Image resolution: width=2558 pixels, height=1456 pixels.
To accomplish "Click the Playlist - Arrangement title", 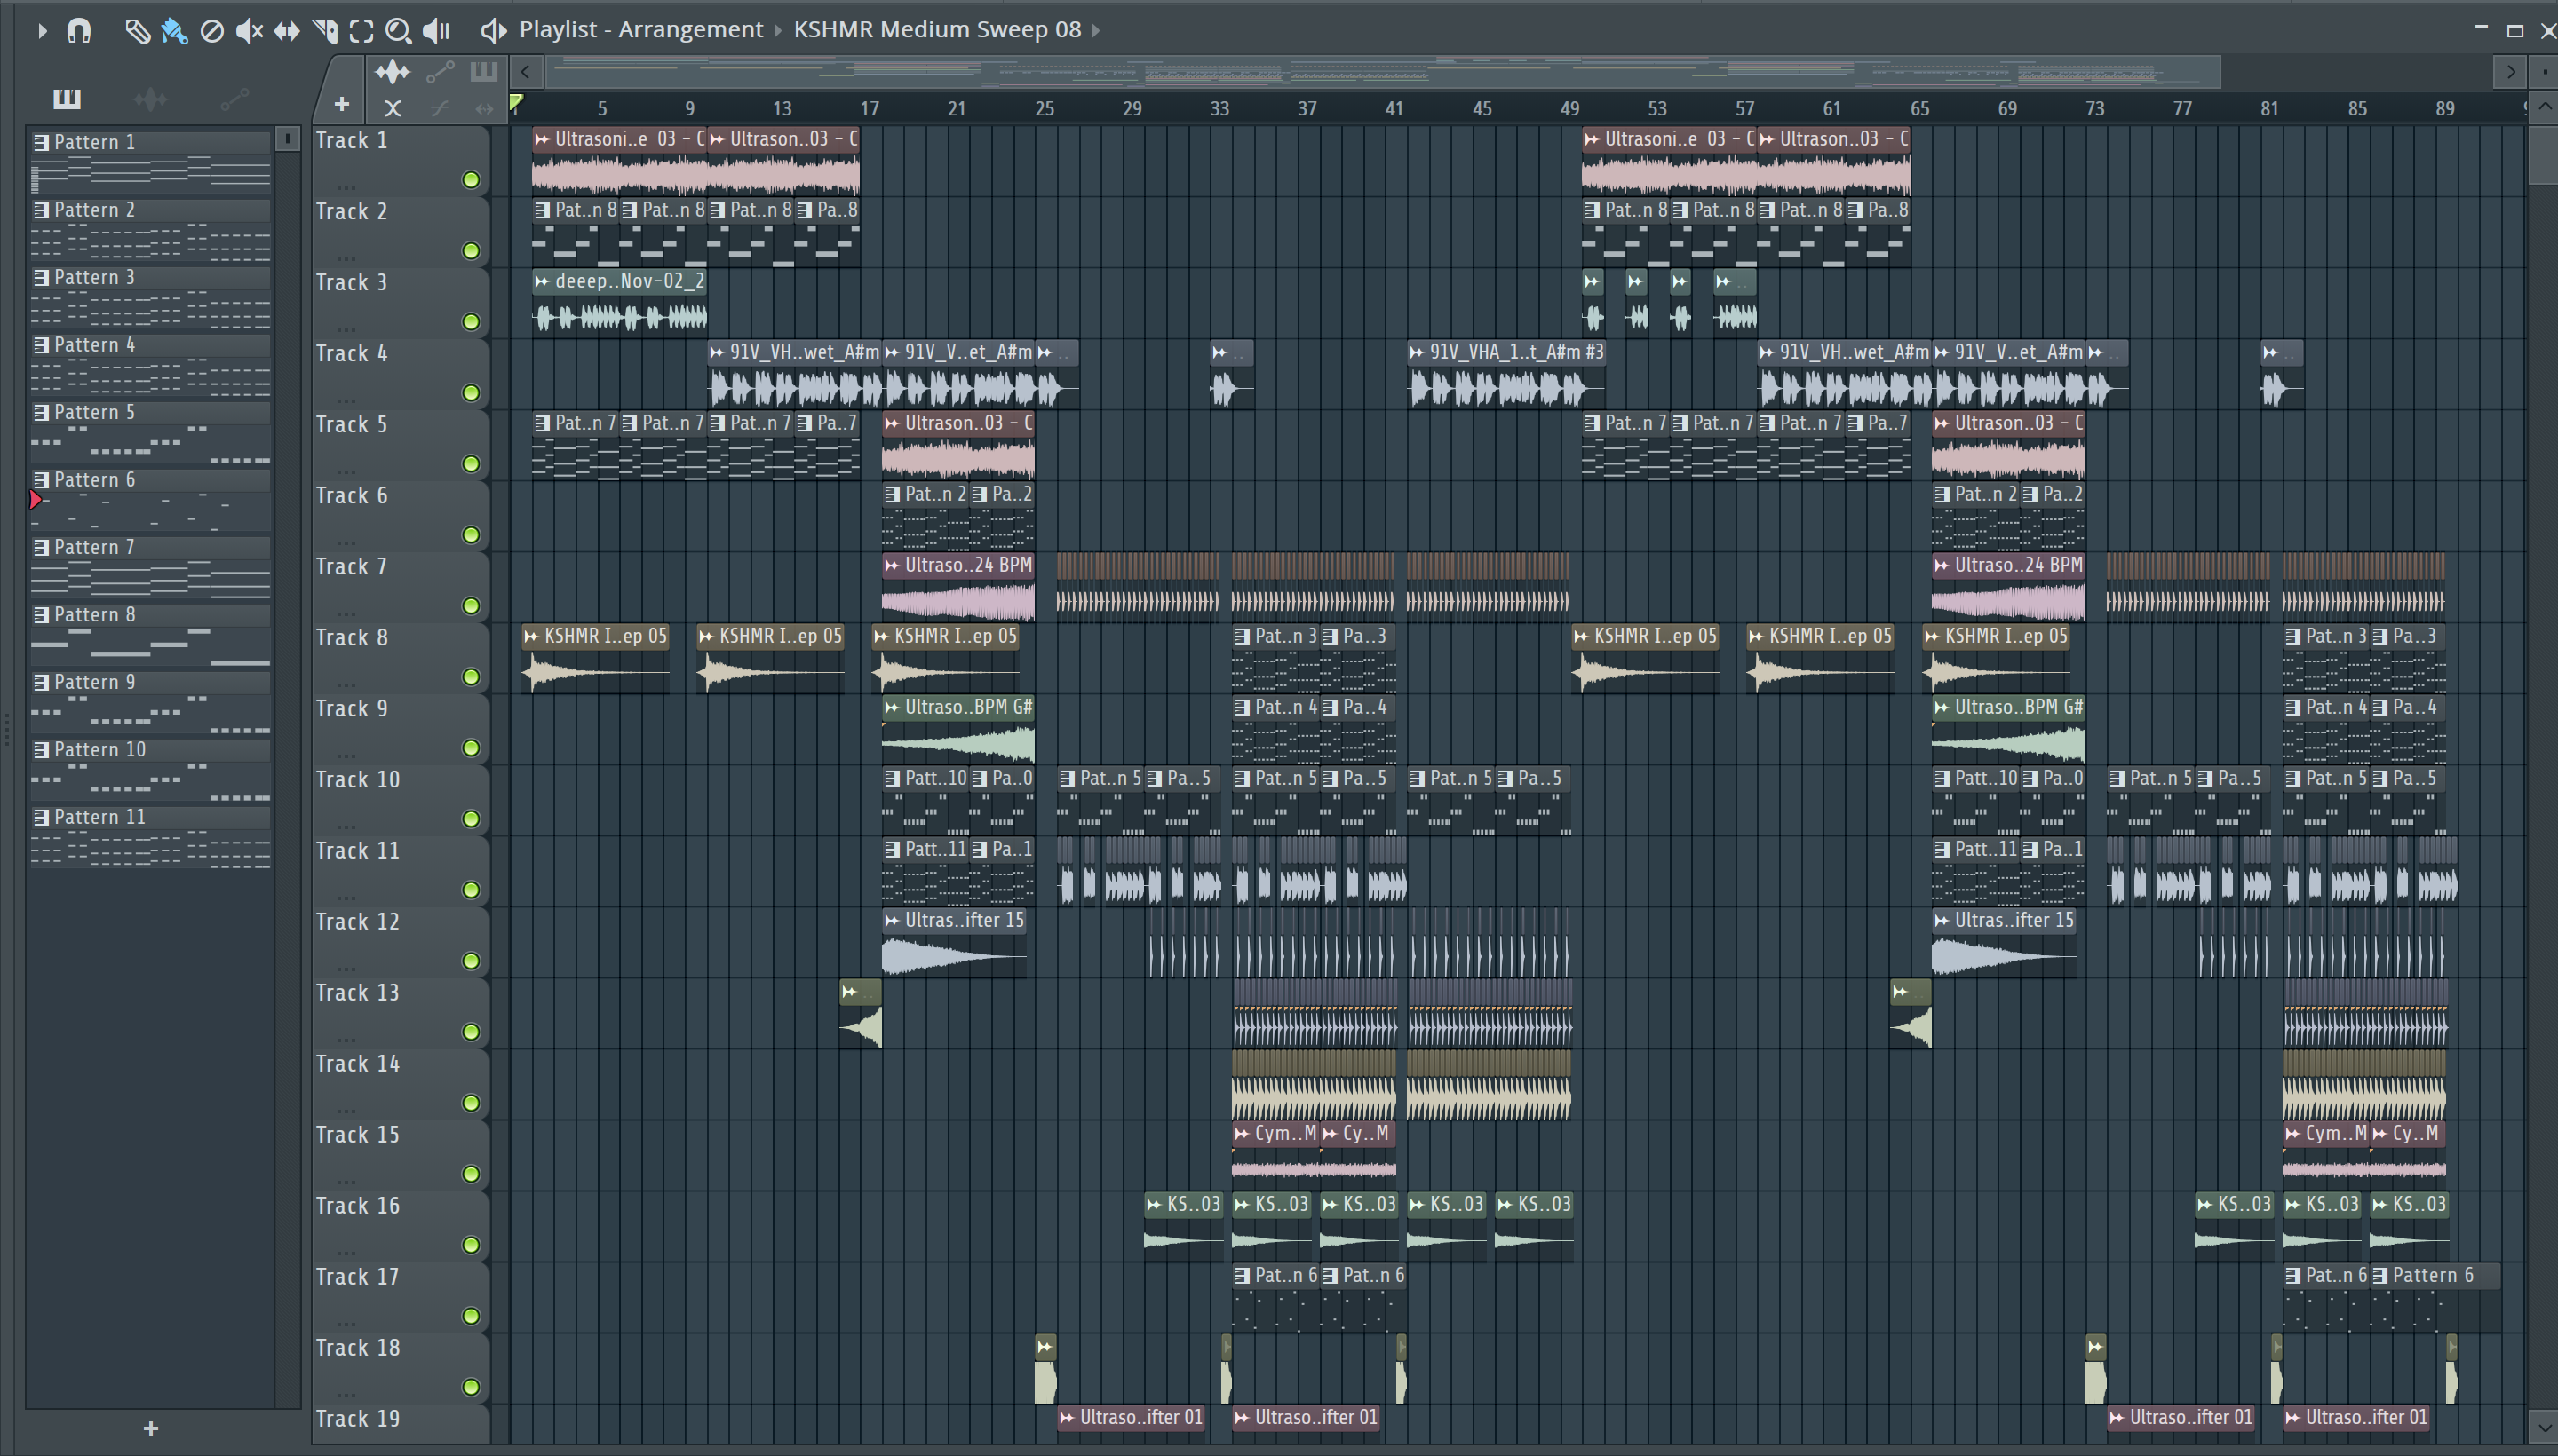I will pos(640,30).
